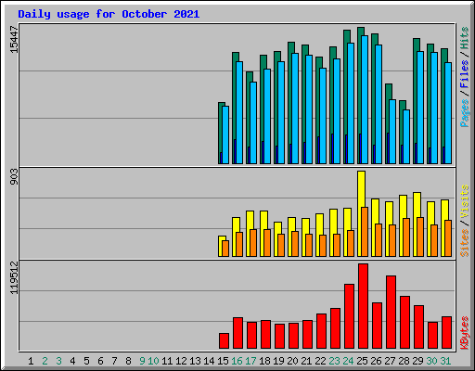The width and height of the screenshot is (475, 371).
Task: Select day label 25
Action: coord(362,361)
